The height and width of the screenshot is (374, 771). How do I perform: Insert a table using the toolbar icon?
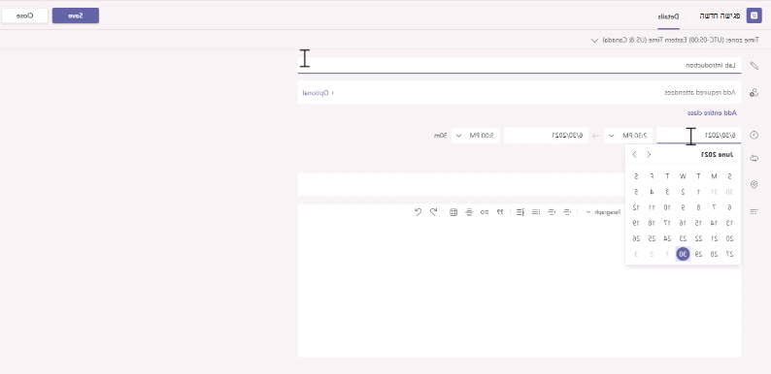453,212
